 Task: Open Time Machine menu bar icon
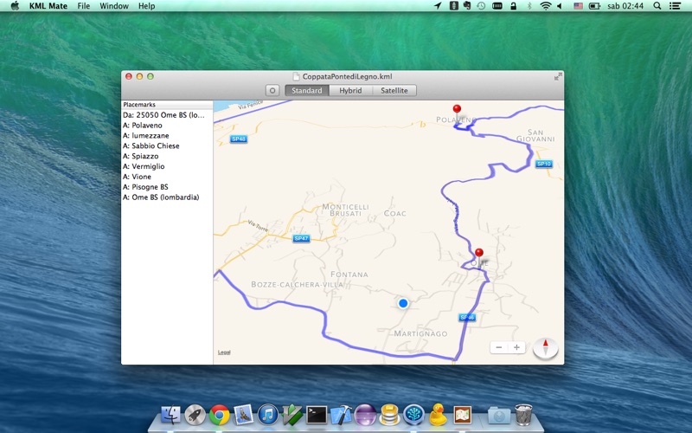(x=482, y=6)
